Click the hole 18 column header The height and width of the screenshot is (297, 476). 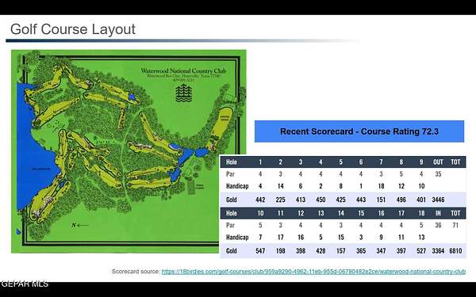[x=421, y=213]
